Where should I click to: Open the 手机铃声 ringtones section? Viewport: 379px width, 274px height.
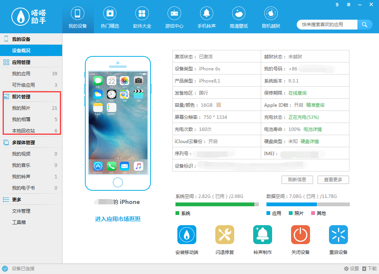(206, 17)
